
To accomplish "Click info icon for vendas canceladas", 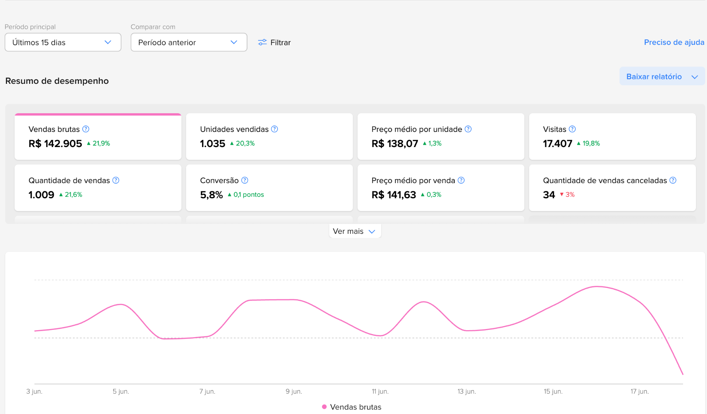I will coord(673,180).
